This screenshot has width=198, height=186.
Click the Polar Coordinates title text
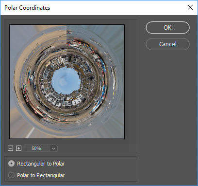27,8
